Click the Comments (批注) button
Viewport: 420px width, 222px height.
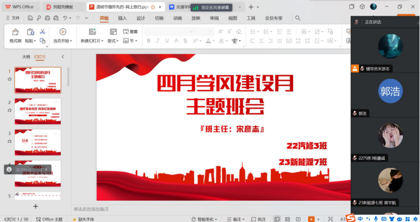pos(258,219)
